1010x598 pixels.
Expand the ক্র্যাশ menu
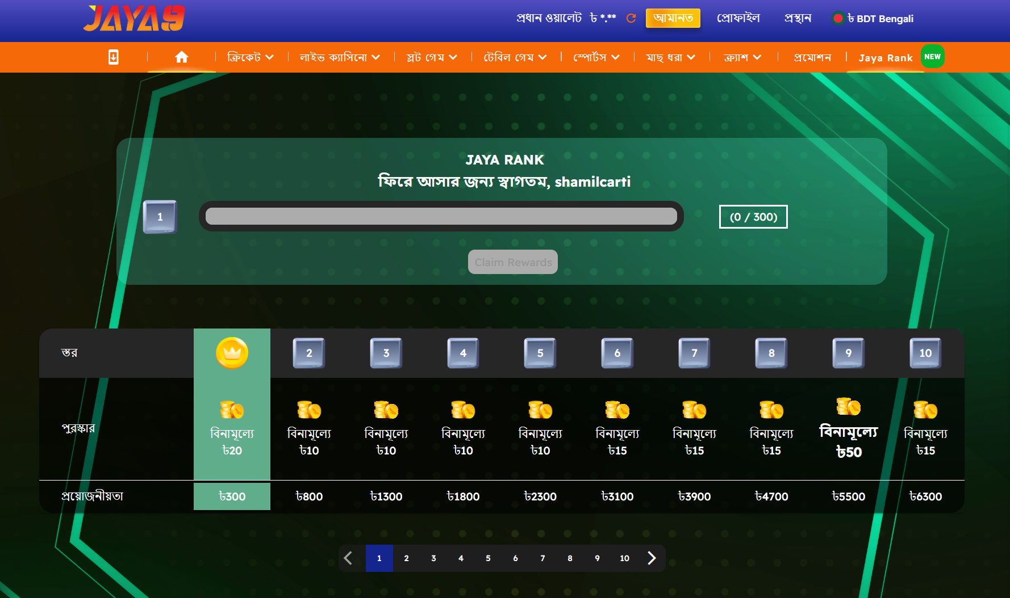pos(742,57)
